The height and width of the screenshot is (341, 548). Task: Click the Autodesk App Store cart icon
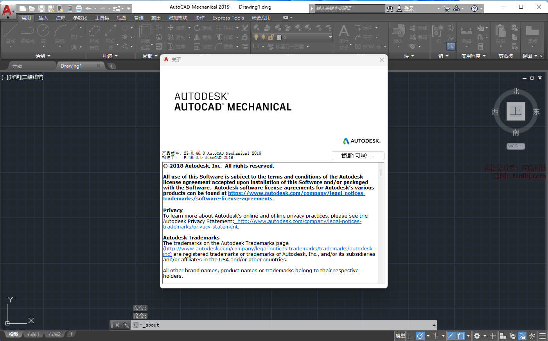coord(447,8)
